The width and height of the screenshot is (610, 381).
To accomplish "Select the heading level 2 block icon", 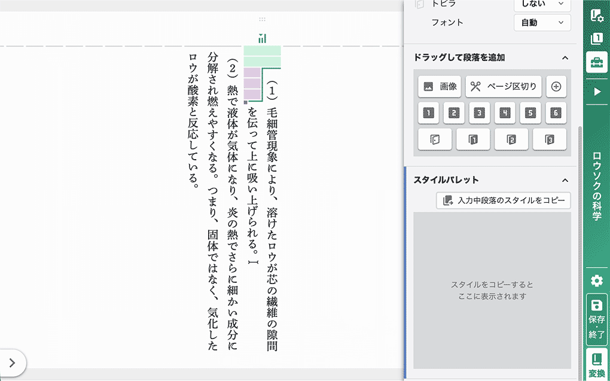I will [454, 113].
